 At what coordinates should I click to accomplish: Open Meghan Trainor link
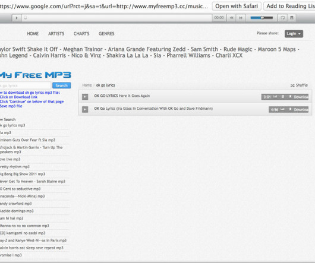(83, 49)
